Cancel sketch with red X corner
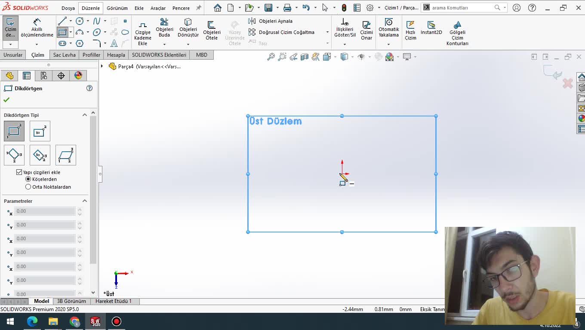Viewport: 585px width, 330px height. click(x=568, y=83)
